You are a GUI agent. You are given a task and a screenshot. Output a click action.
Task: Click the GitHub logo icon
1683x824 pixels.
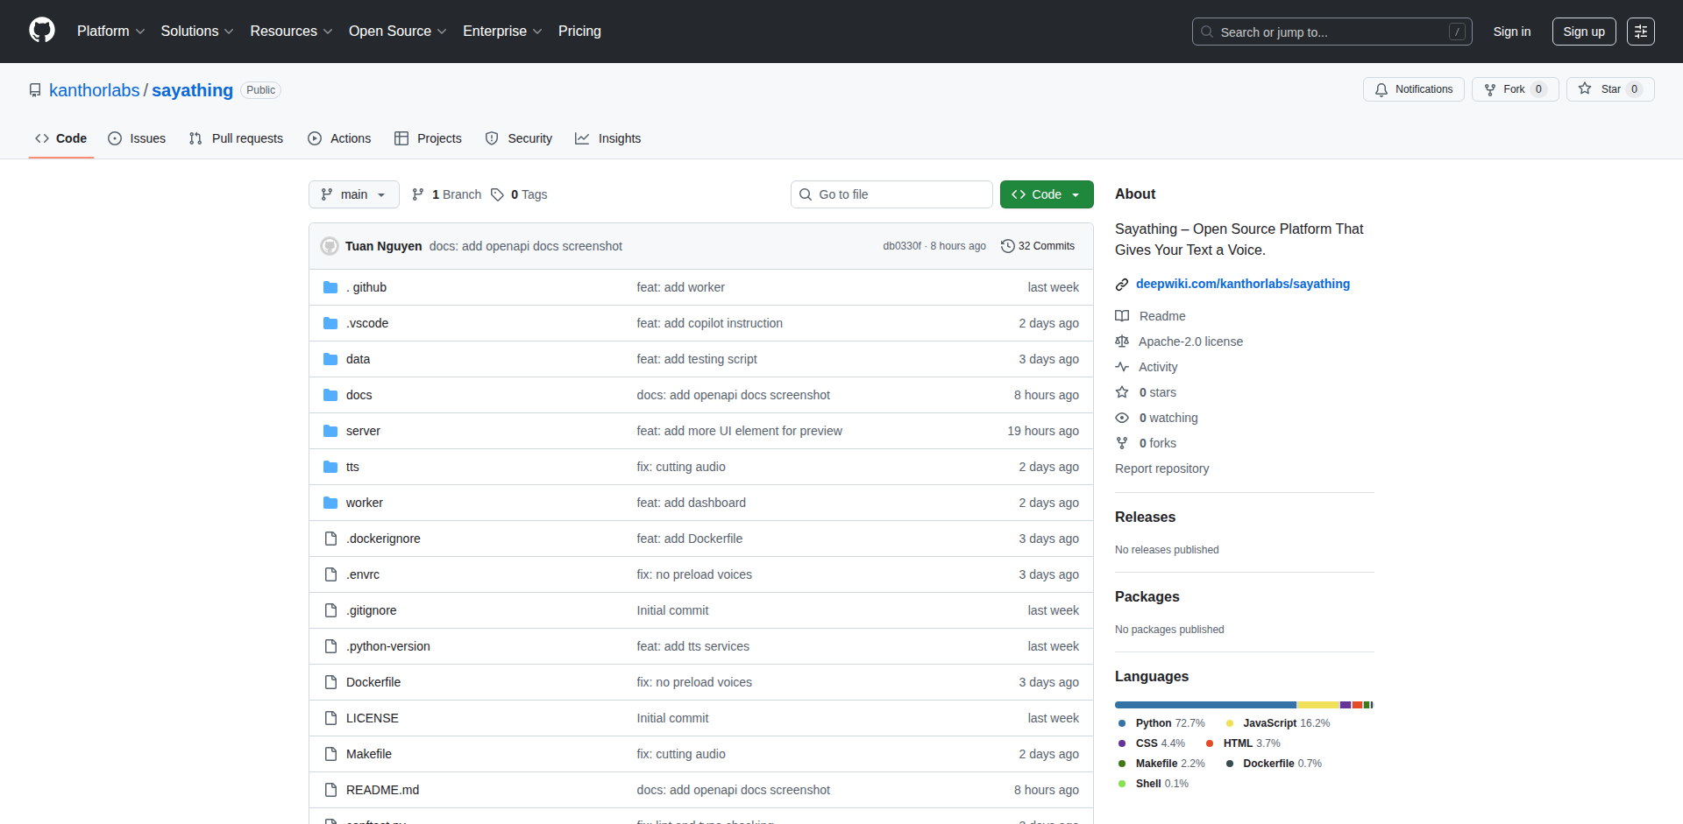42,31
